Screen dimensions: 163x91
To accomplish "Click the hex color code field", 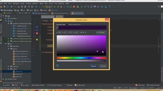I will click(x=102, y=32).
